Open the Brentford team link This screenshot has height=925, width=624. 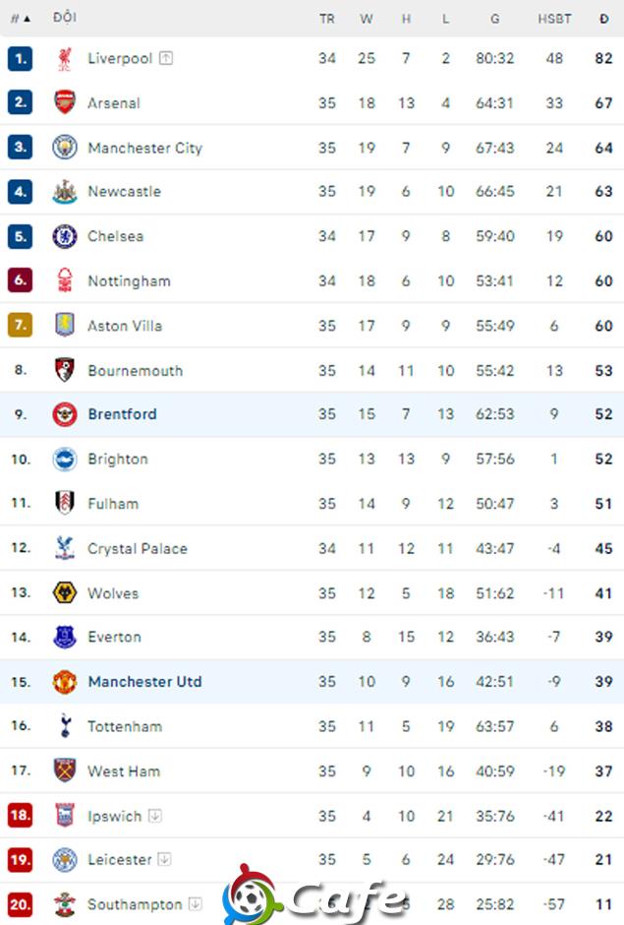[x=123, y=414]
